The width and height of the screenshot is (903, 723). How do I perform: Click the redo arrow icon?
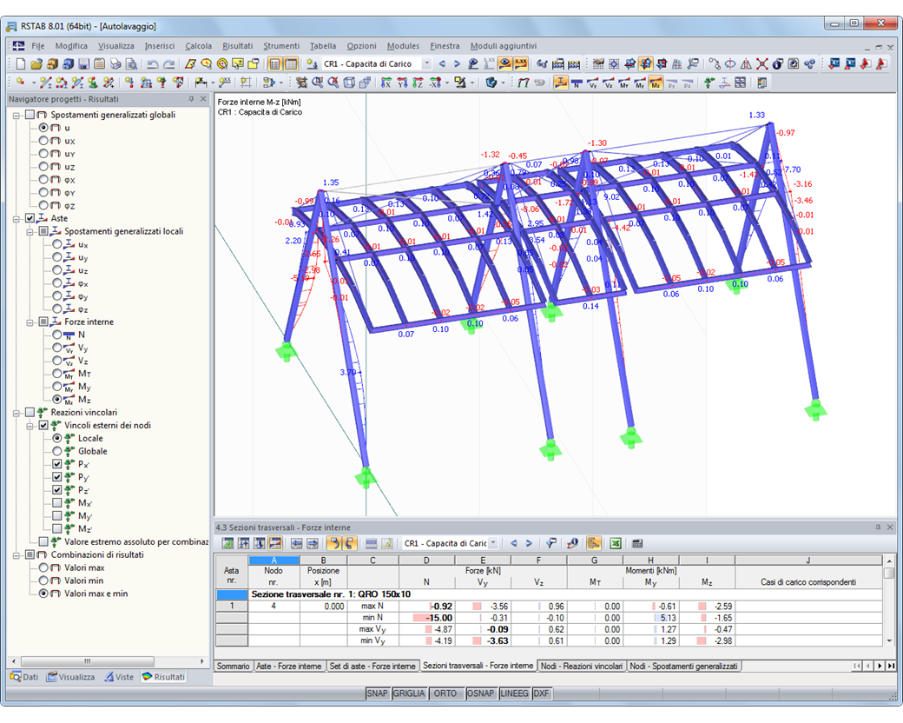pyautogui.click(x=168, y=64)
